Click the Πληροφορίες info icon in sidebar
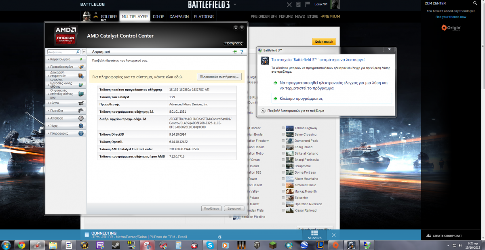Viewport: 485px width, 250px height. [x=81, y=133]
